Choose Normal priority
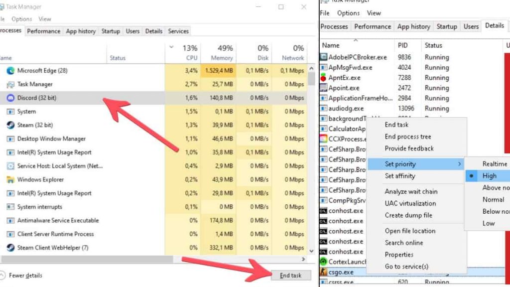This screenshot has width=510, height=287. click(x=493, y=199)
